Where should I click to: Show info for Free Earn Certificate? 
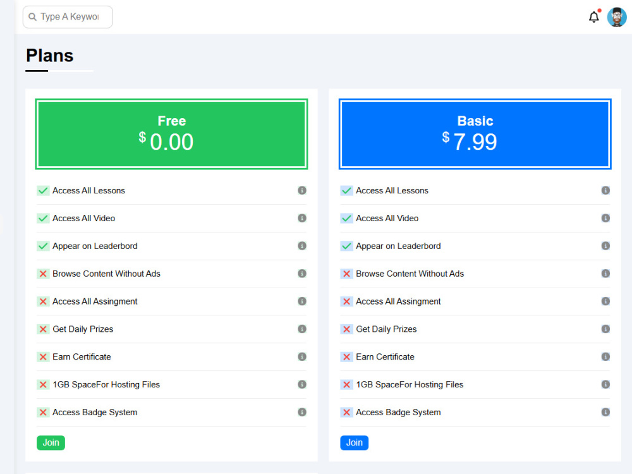[302, 356]
